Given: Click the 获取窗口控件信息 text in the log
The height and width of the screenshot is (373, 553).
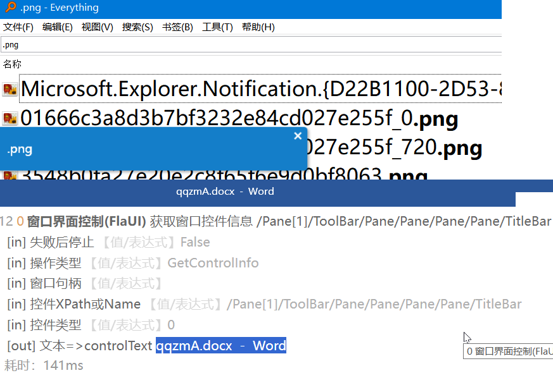Looking at the screenshot, I should tap(201, 222).
